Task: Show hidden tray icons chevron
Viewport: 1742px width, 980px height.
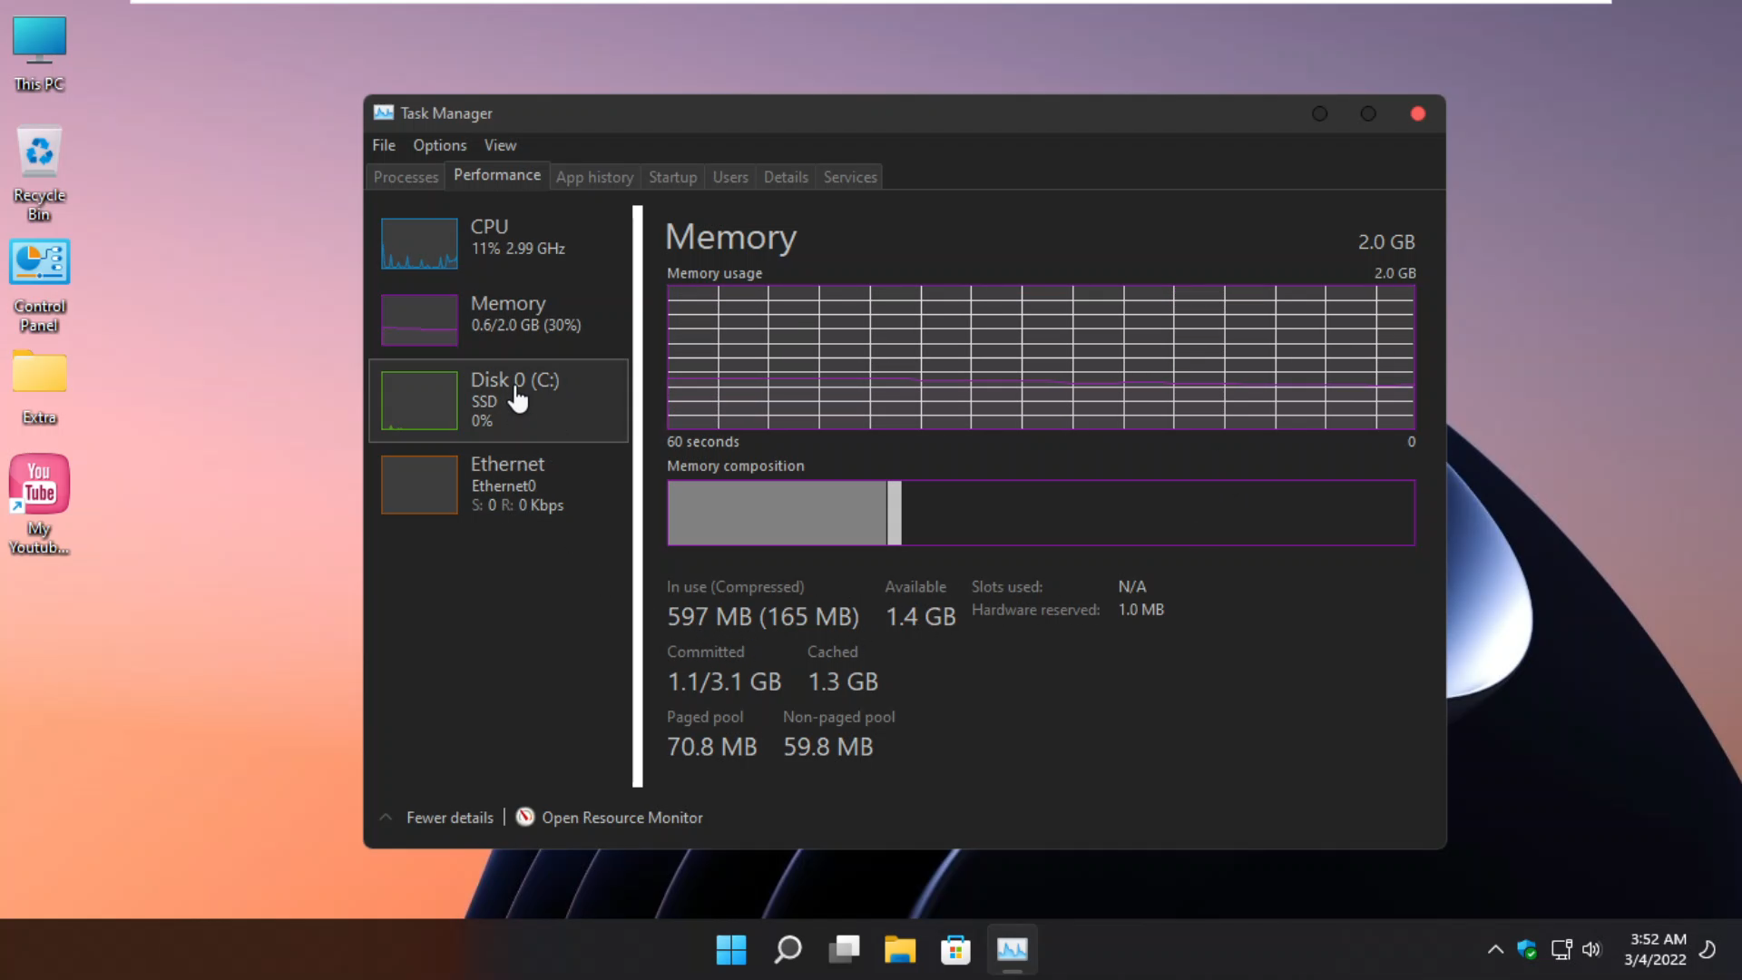Action: pyautogui.click(x=1495, y=950)
